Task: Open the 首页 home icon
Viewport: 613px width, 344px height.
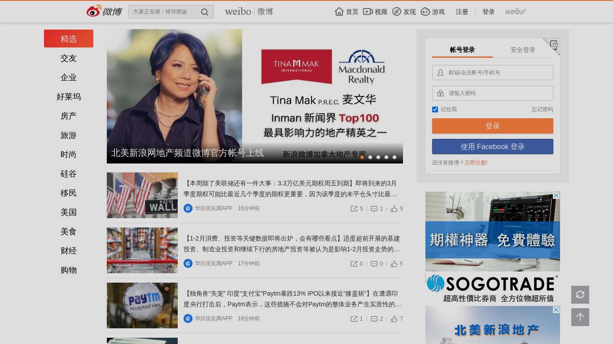Action: (339, 12)
